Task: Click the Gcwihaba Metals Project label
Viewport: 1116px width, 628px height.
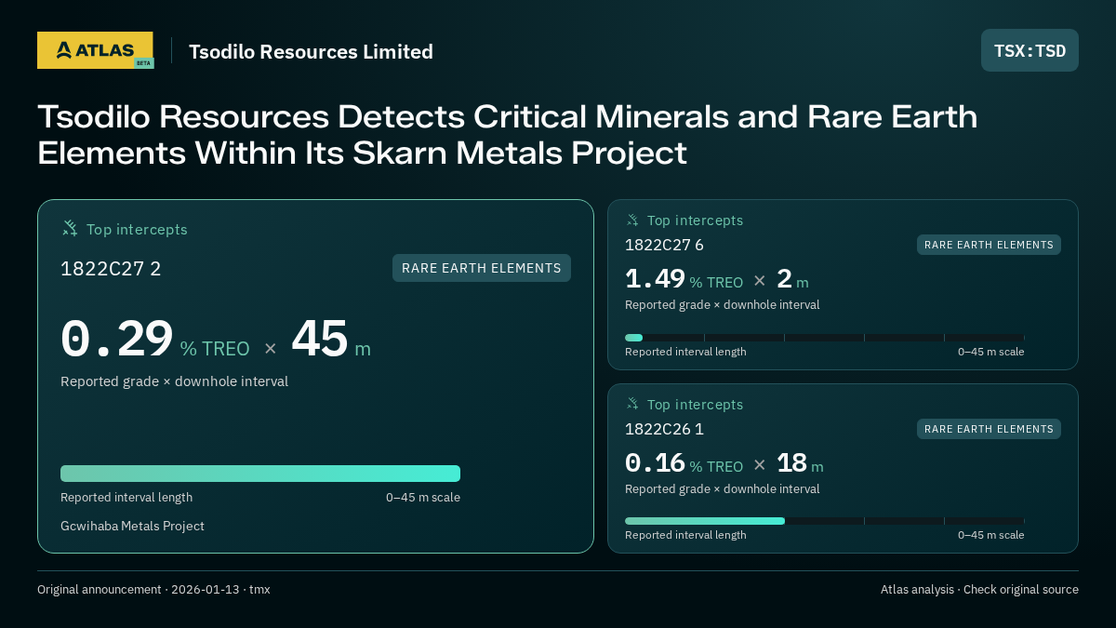Action: tap(132, 526)
